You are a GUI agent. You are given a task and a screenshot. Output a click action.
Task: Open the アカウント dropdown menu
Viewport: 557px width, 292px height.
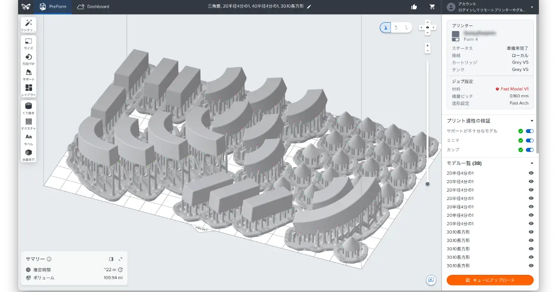point(531,7)
